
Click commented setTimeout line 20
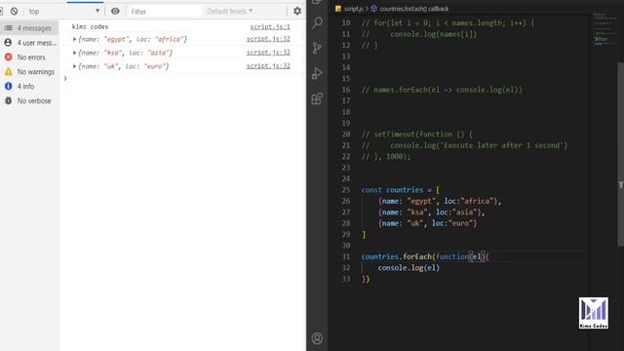tap(417, 135)
